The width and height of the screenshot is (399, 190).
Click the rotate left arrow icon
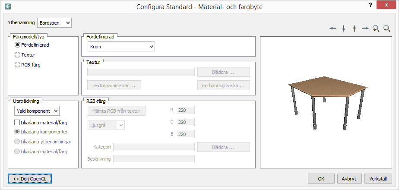point(333,28)
